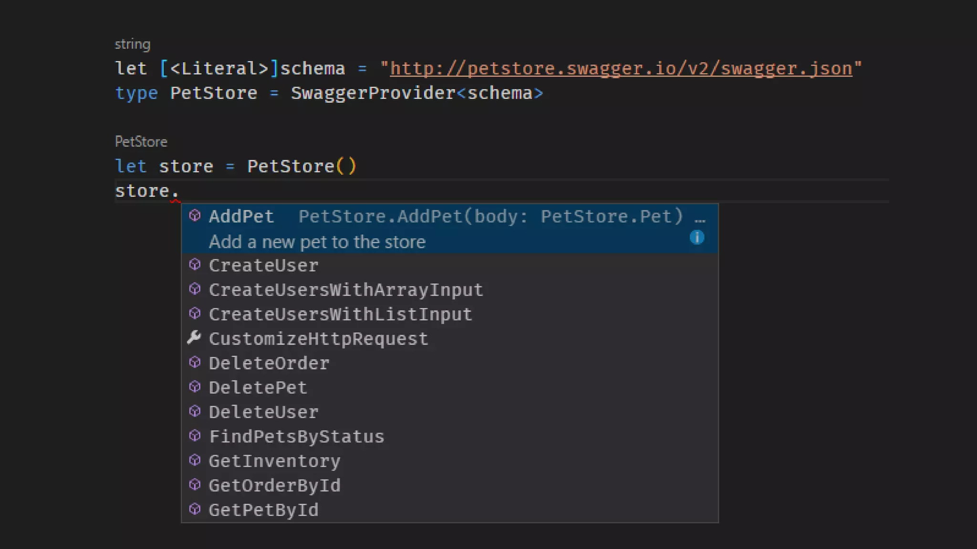Click the cube icon beside CreateUsersWithArrayInput
Image resolution: width=977 pixels, height=549 pixels.
tap(195, 289)
